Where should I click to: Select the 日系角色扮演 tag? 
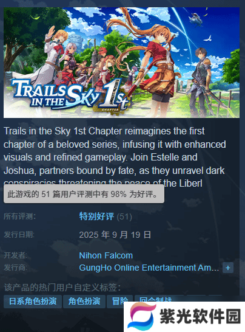[x=33, y=301]
